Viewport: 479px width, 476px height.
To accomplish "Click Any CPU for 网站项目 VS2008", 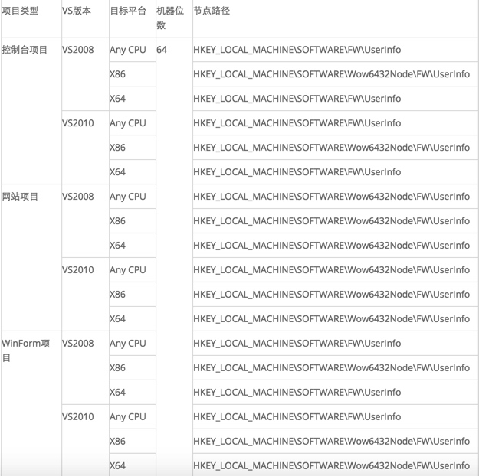I will click(133, 197).
